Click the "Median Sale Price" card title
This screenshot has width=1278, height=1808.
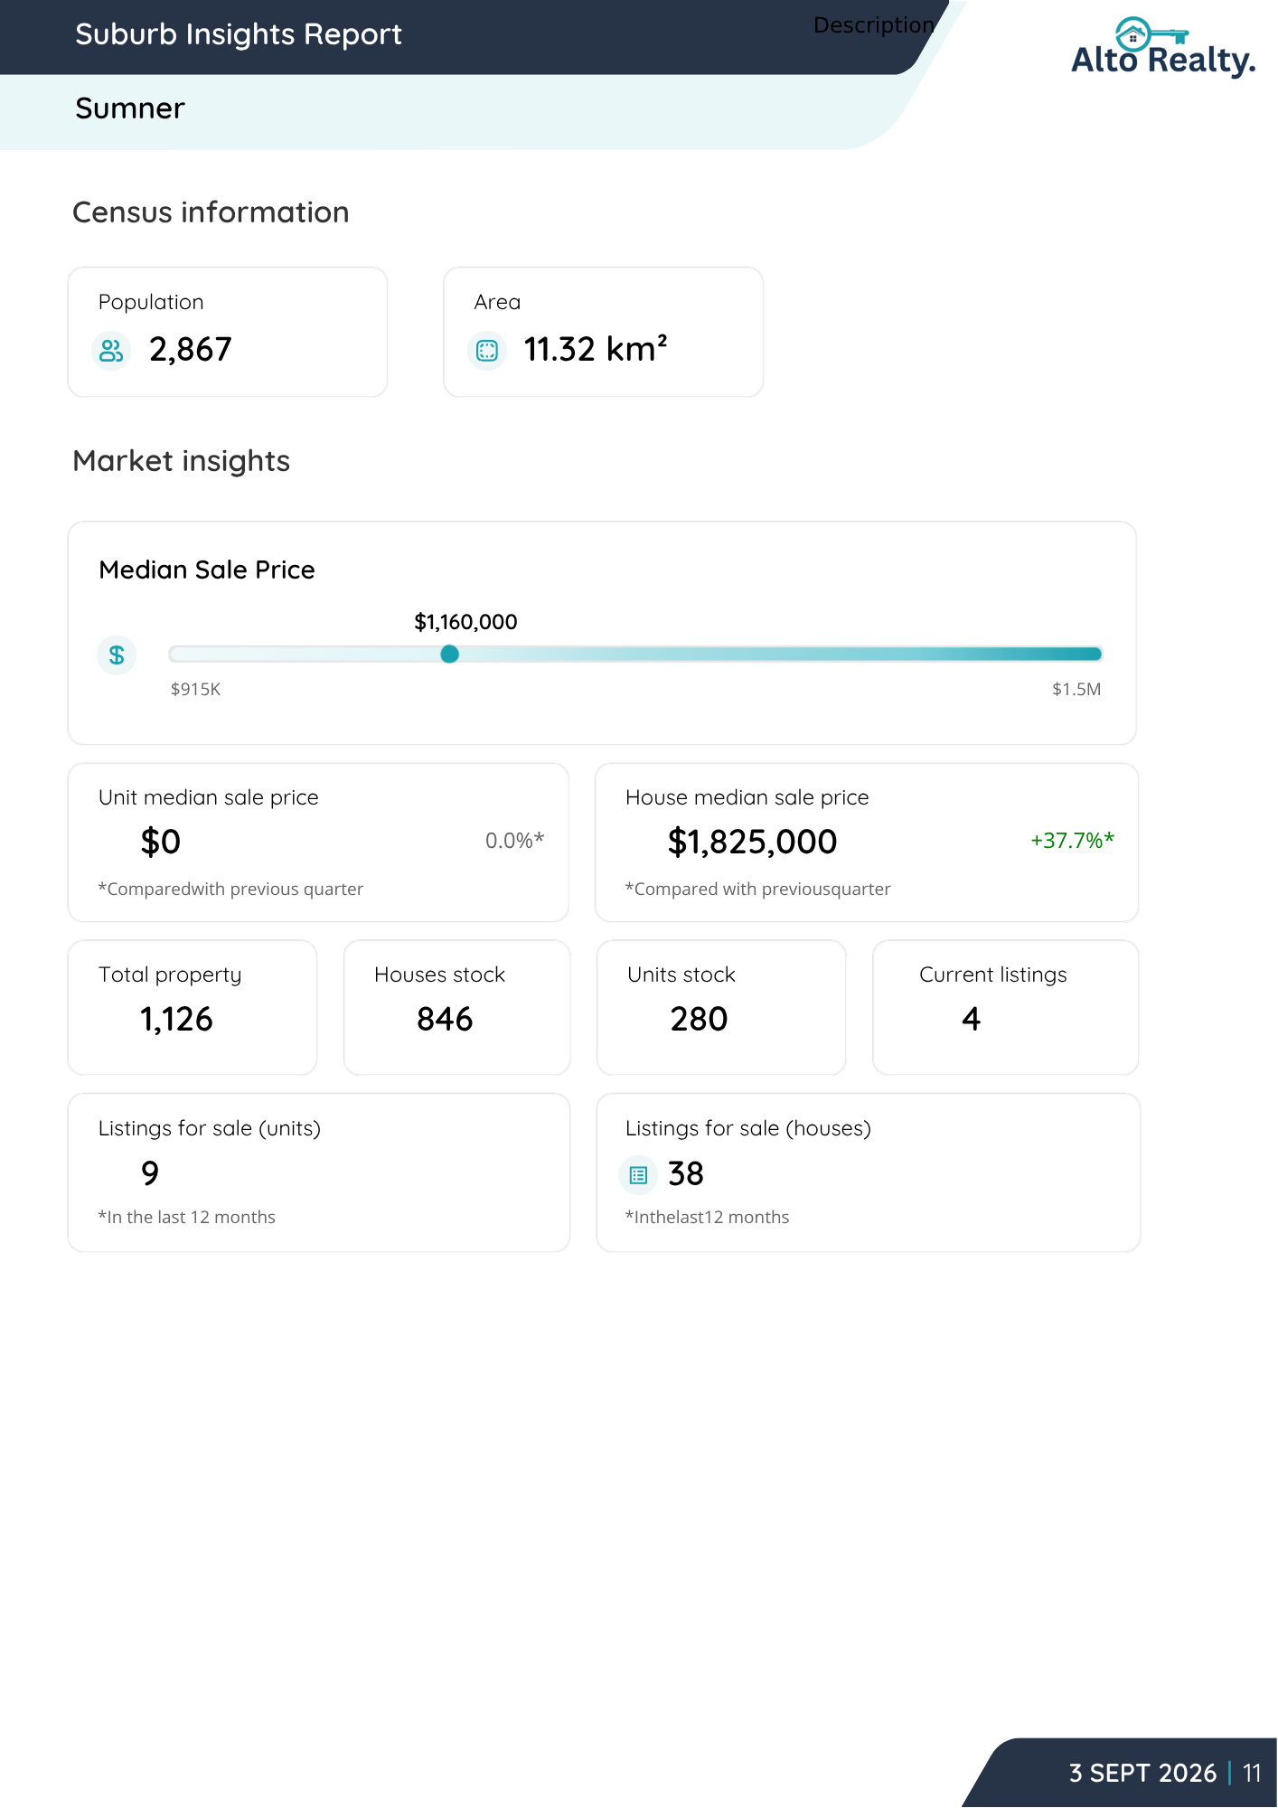(207, 570)
